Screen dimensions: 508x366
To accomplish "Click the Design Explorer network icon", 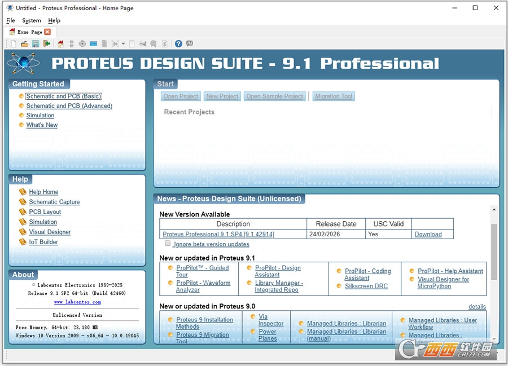I will coord(115,43).
